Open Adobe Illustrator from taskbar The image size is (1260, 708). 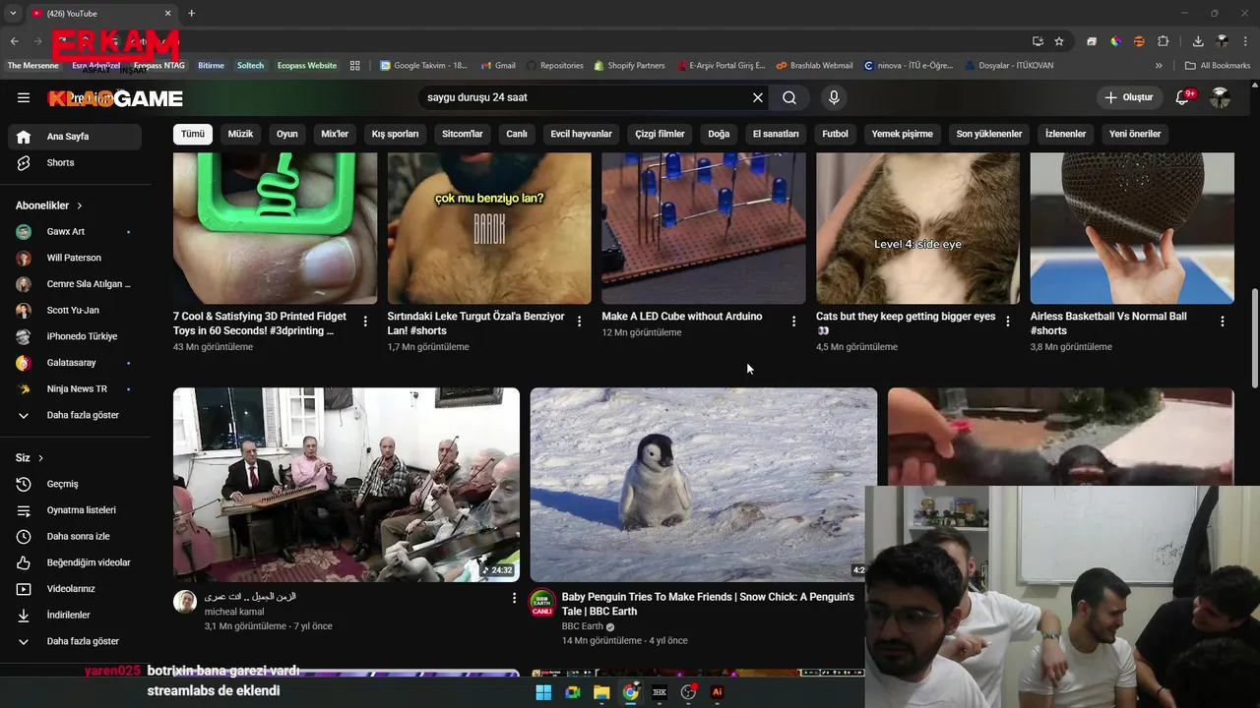click(x=718, y=692)
